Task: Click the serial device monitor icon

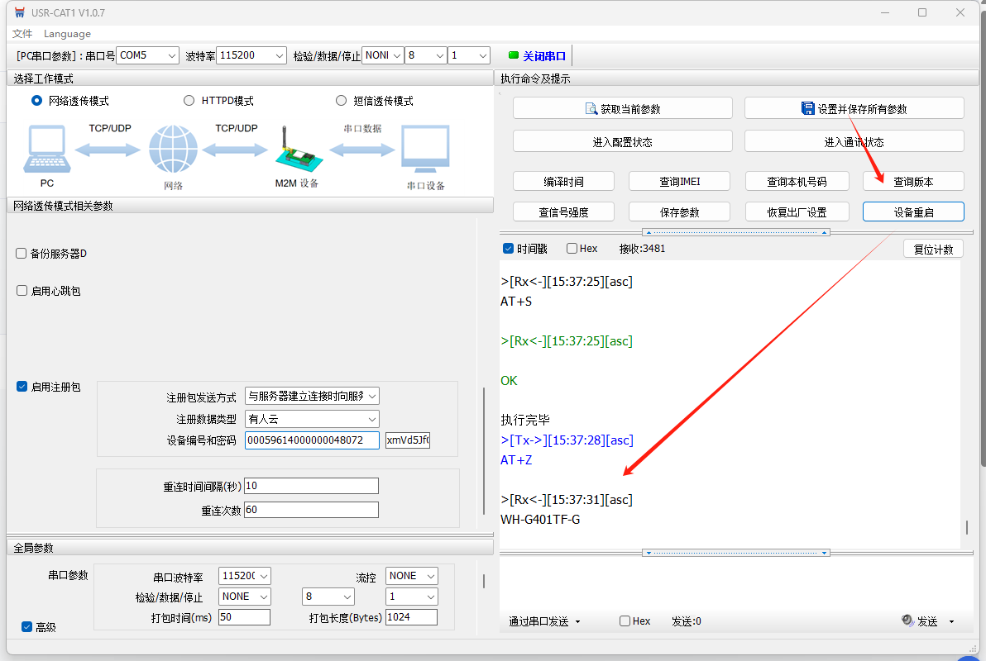Action: pyautogui.click(x=425, y=150)
